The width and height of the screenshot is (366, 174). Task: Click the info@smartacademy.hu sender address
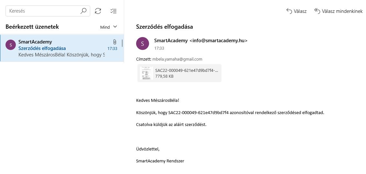[x=218, y=41]
